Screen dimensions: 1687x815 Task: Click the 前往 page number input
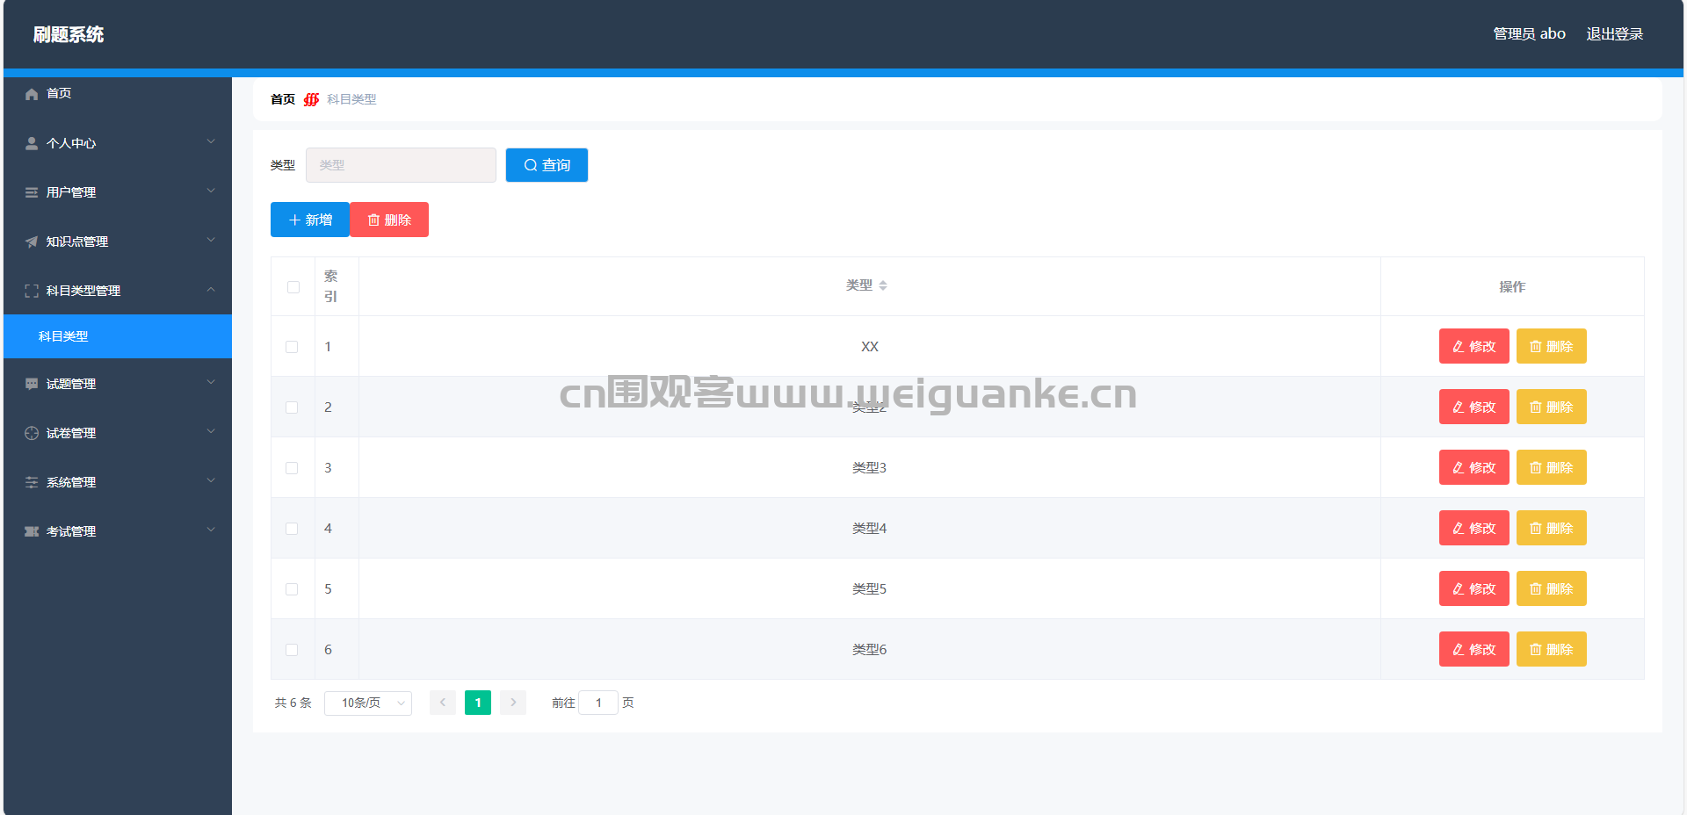(598, 703)
